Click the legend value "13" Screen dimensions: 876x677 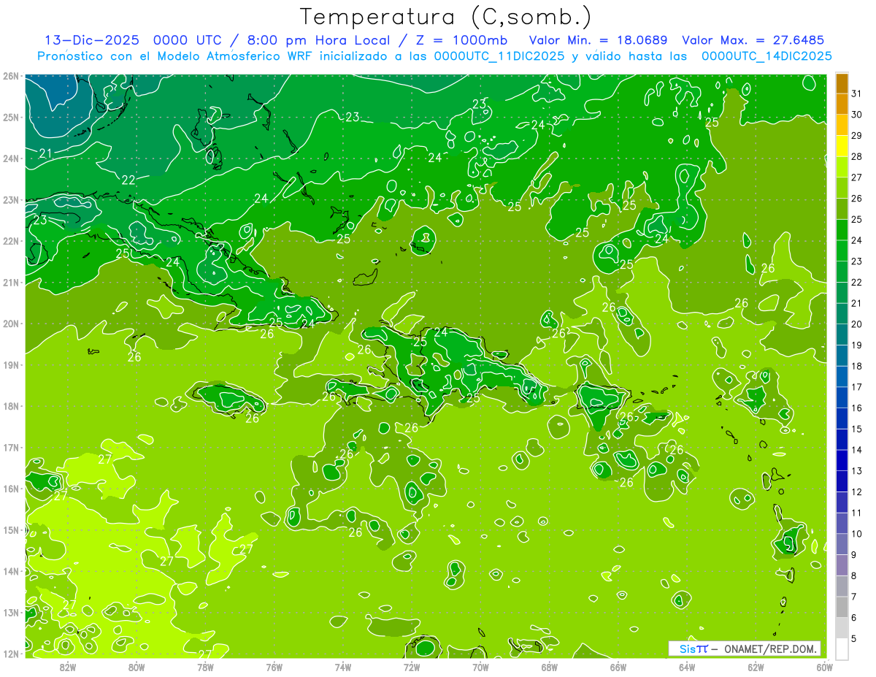pyautogui.click(x=857, y=470)
